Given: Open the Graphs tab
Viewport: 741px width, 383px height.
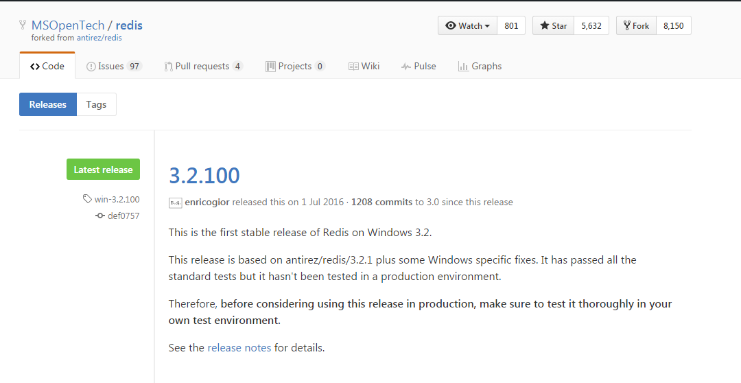Looking at the screenshot, I should click(480, 66).
